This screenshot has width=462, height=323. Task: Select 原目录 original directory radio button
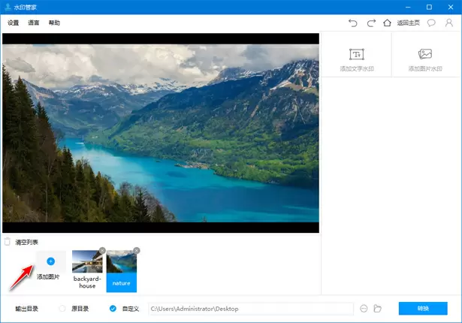pyautogui.click(x=62, y=309)
